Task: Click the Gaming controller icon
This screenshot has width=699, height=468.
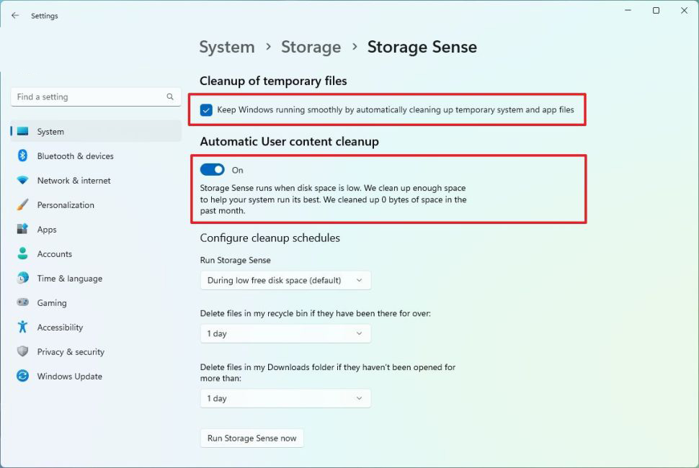Action: [22, 303]
